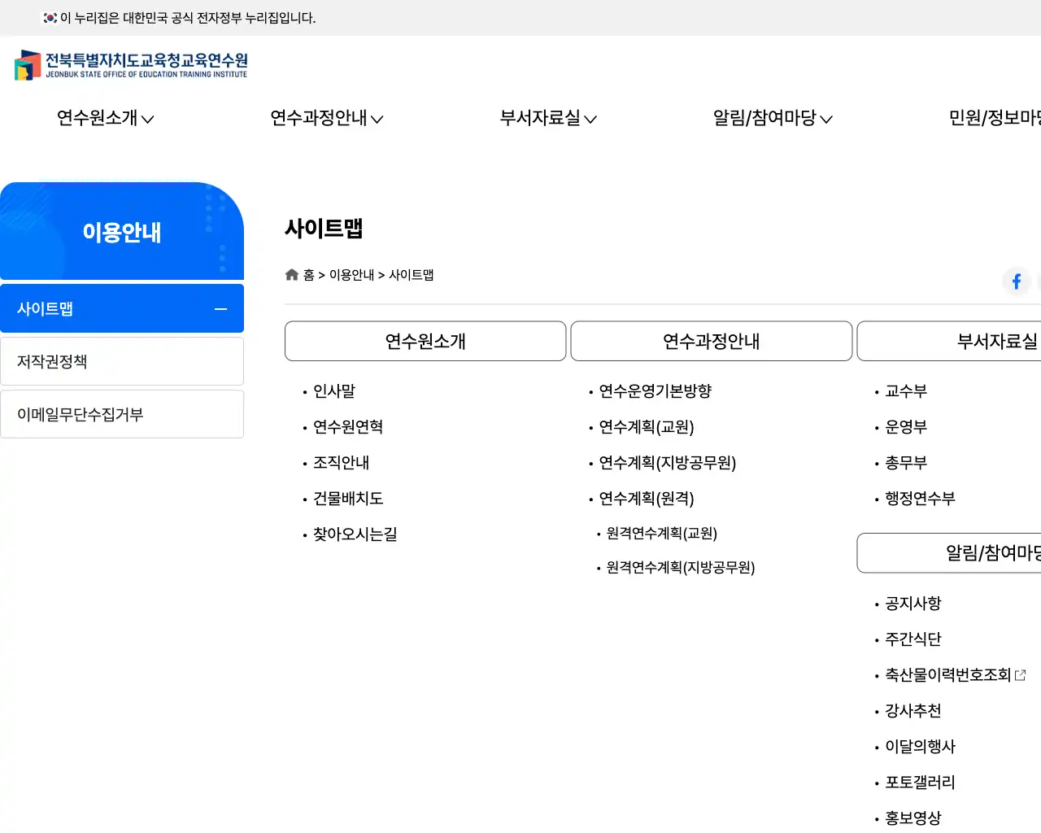Expand the 연수원소개 navigation dropdown
The image size is (1041, 833).
click(106, 119)
